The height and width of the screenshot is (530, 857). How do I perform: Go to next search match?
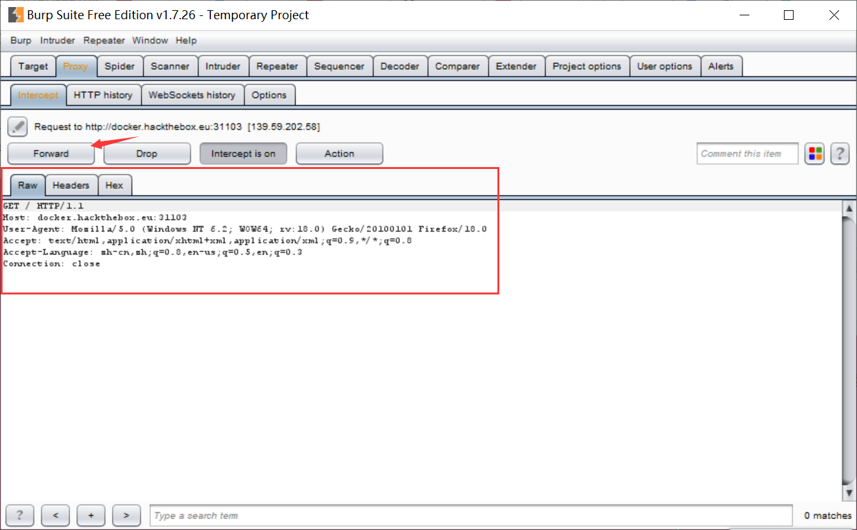tap(126, 515)
